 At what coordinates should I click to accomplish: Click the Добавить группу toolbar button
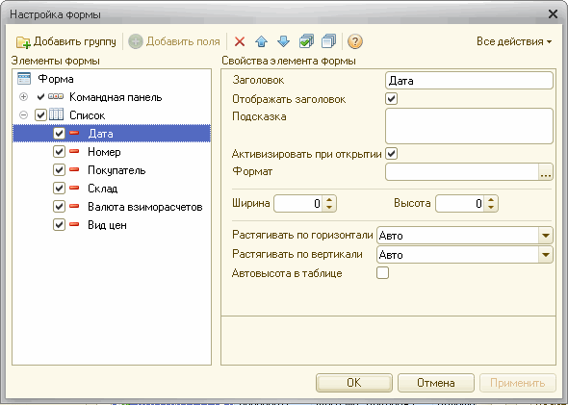tap(66, 41)
